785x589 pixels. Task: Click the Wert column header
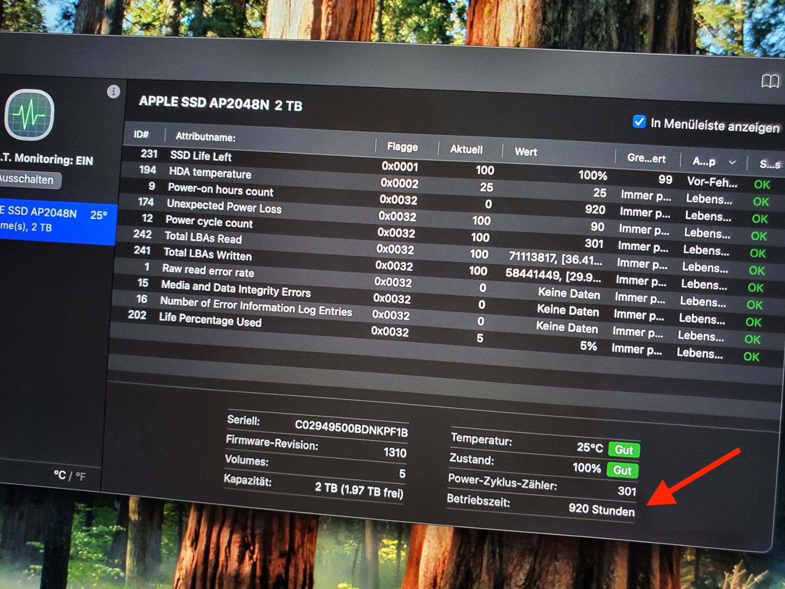tap(526, 152)
